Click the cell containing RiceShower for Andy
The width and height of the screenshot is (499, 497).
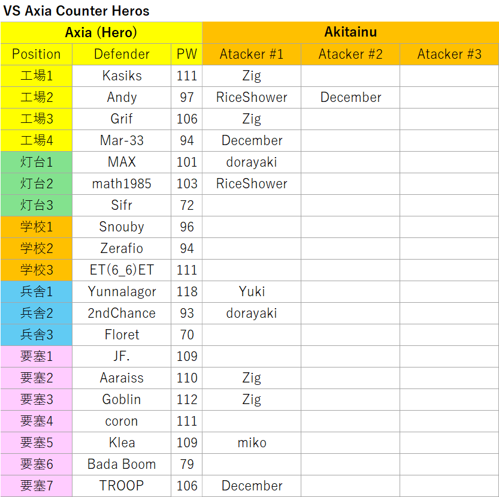tap(252, 97)
